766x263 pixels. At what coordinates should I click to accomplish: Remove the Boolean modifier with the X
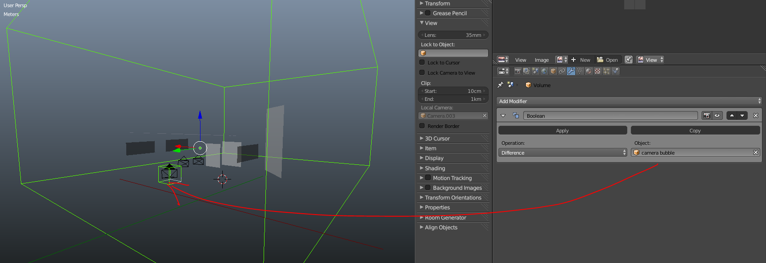point(755,116)
